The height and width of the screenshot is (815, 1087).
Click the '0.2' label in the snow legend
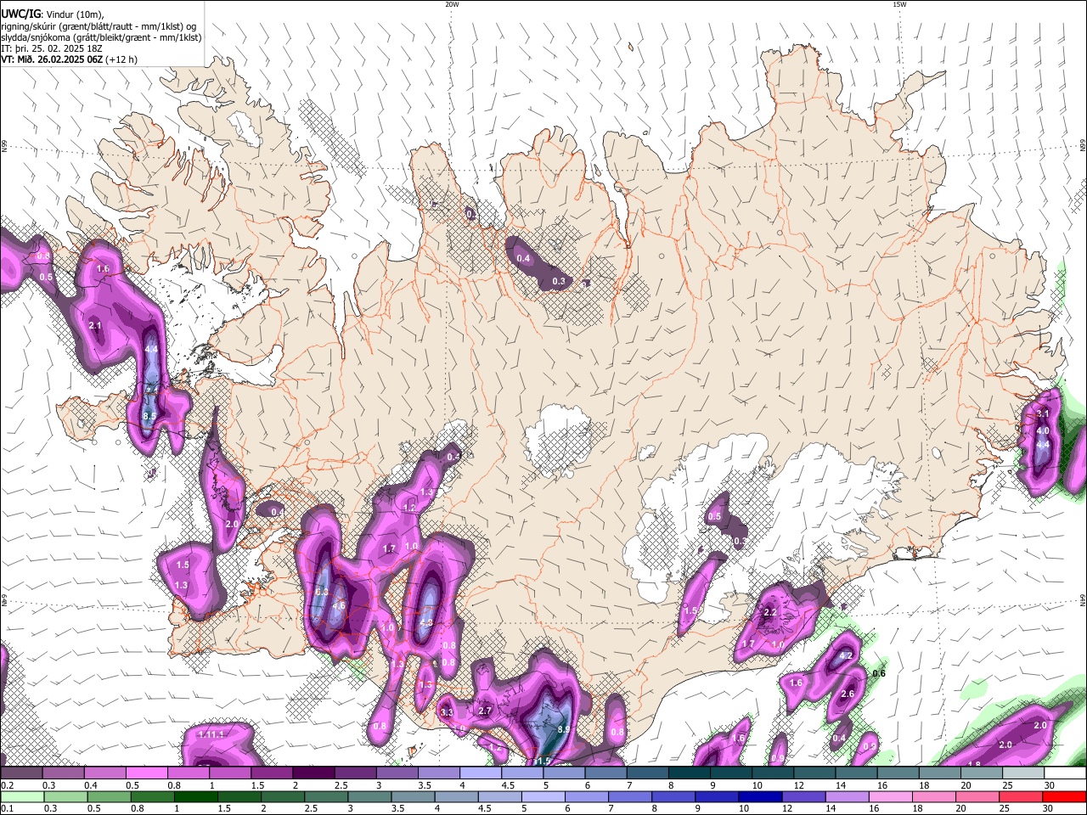click(x=7, y=785)
